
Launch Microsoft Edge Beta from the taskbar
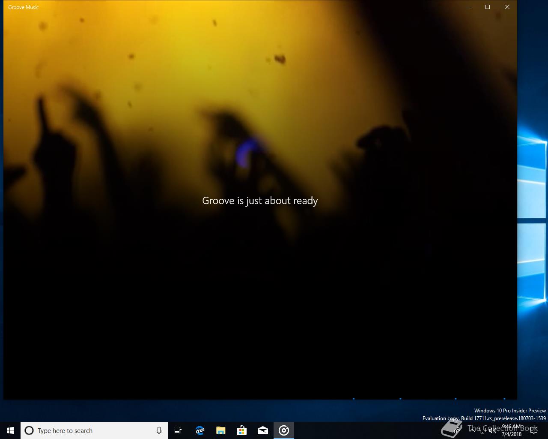(200, 430)
